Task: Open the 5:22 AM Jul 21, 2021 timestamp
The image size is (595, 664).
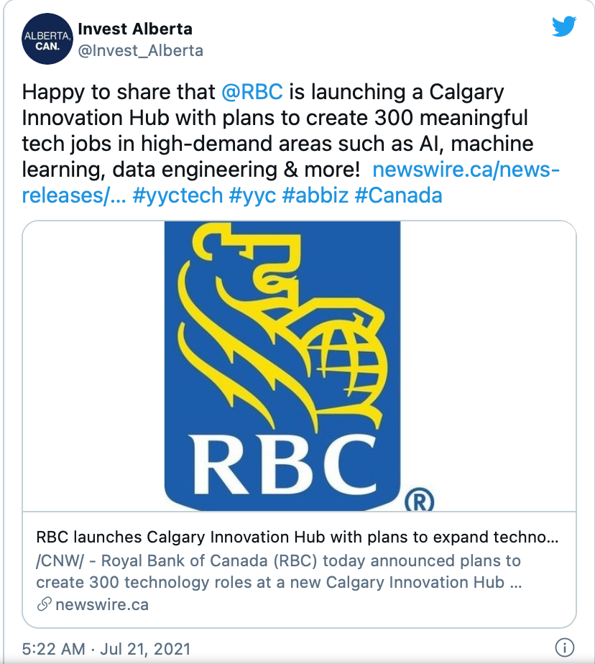Action: tap(106, 649)
